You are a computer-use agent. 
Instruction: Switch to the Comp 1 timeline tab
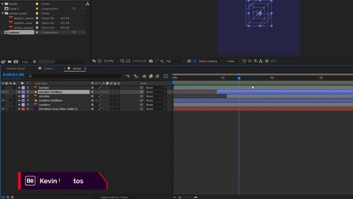tap(49, 69)
